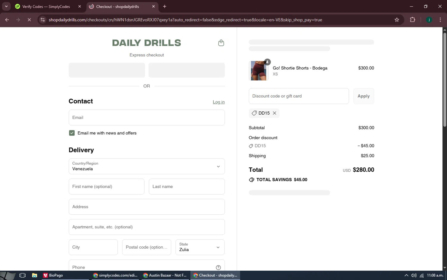Click the Order discount DD15 label
This screenshot has width=447, height=280.
[260, 146]
